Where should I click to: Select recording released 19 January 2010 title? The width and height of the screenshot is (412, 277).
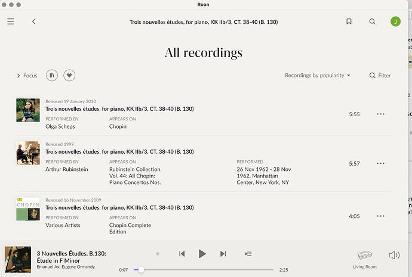119,109
